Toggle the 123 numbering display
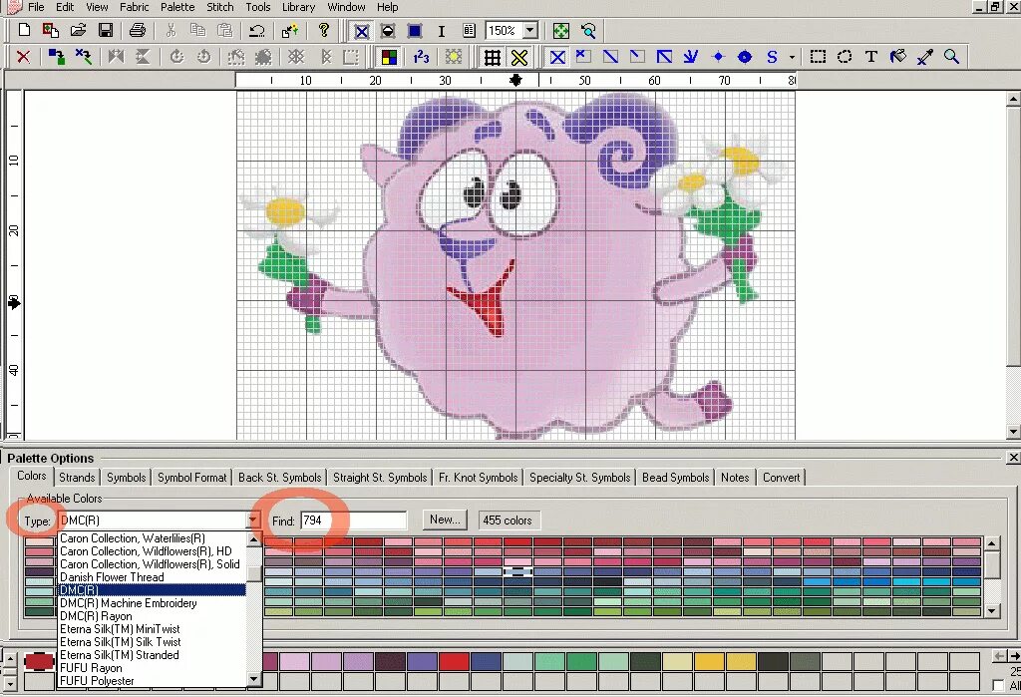This screenshot has height=697, width=1021. pos(422,57)
